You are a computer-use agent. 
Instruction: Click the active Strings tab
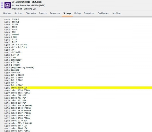tap(67, 13)
